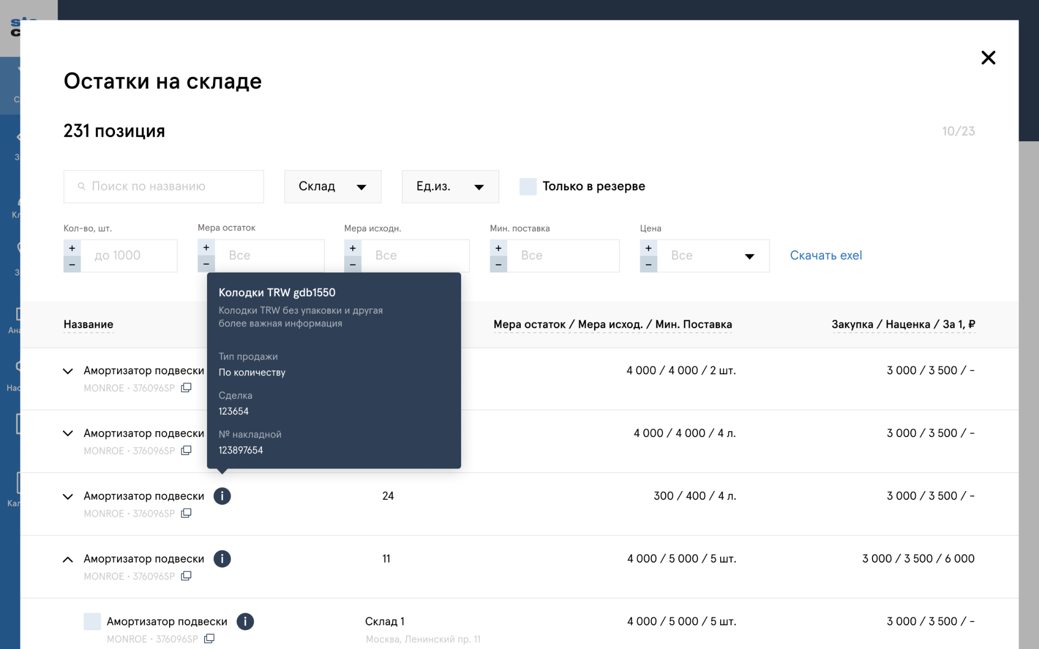
Task: Select price 3 000 / 3 500 / 6 000
Action: tap(919, 559)
